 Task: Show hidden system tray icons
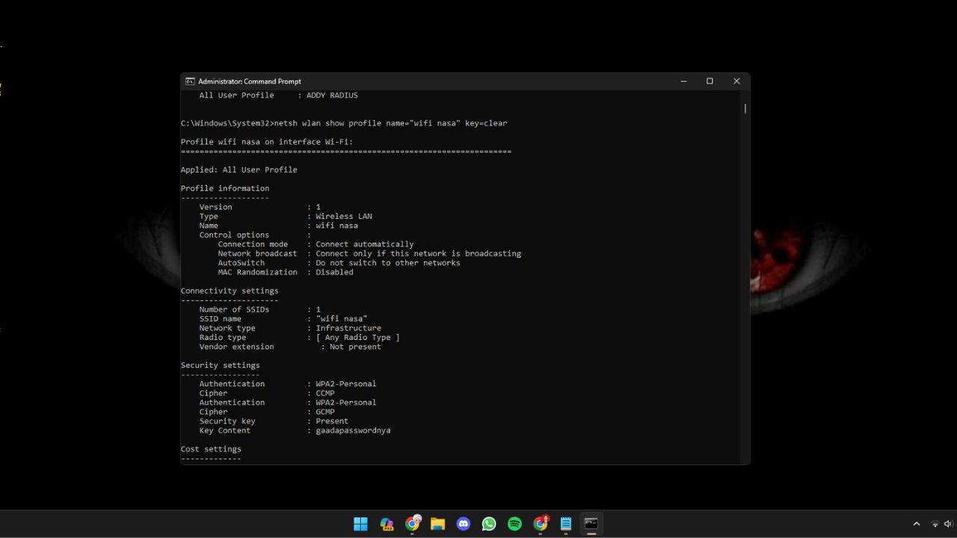click(x=917, y=524)
